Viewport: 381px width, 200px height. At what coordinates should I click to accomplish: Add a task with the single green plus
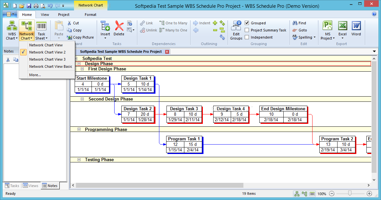point(215,23)
